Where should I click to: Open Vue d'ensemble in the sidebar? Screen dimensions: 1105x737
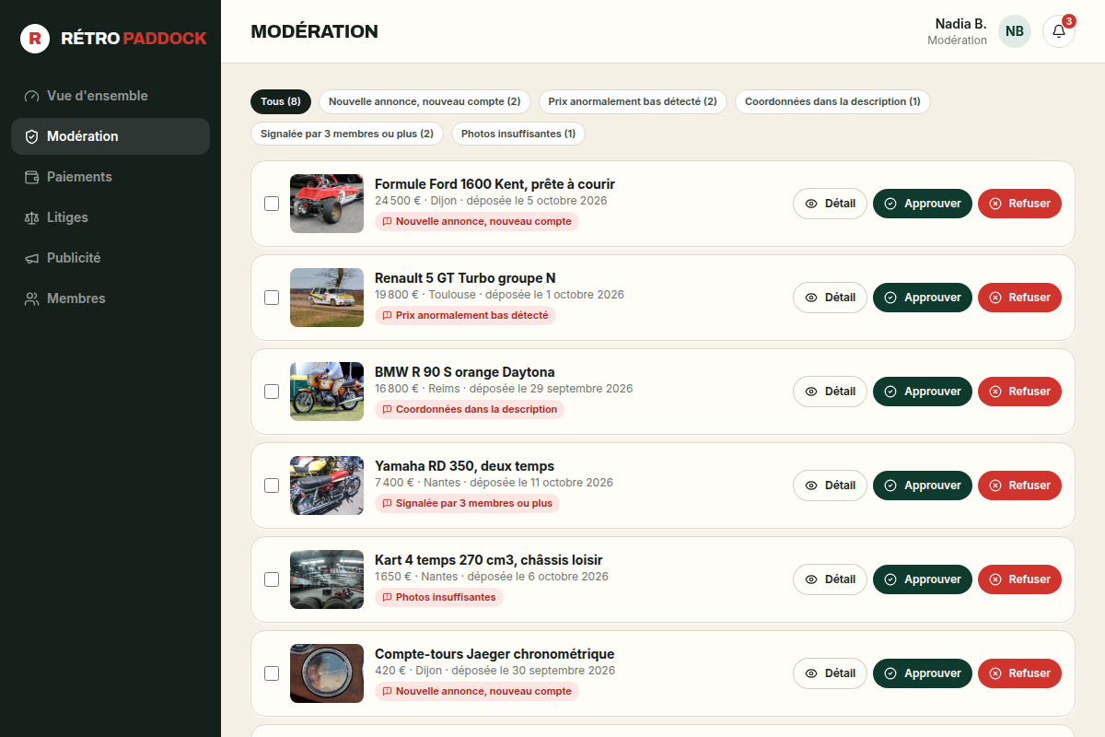tap(110, 96)
